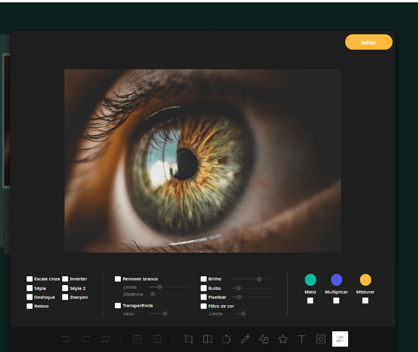The width and height of the screenshot is (418, 352).
Task: Click the Pixelizar slider handle
Action: (x=239, y=297)
